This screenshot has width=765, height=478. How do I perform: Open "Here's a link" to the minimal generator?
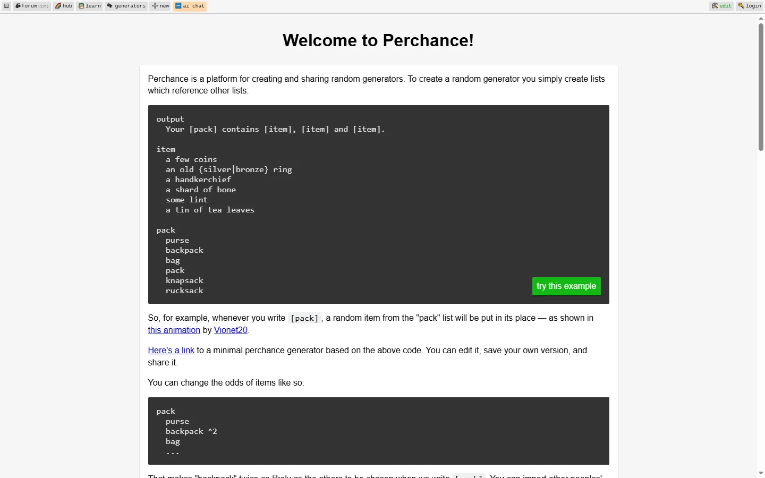point(171,350)
